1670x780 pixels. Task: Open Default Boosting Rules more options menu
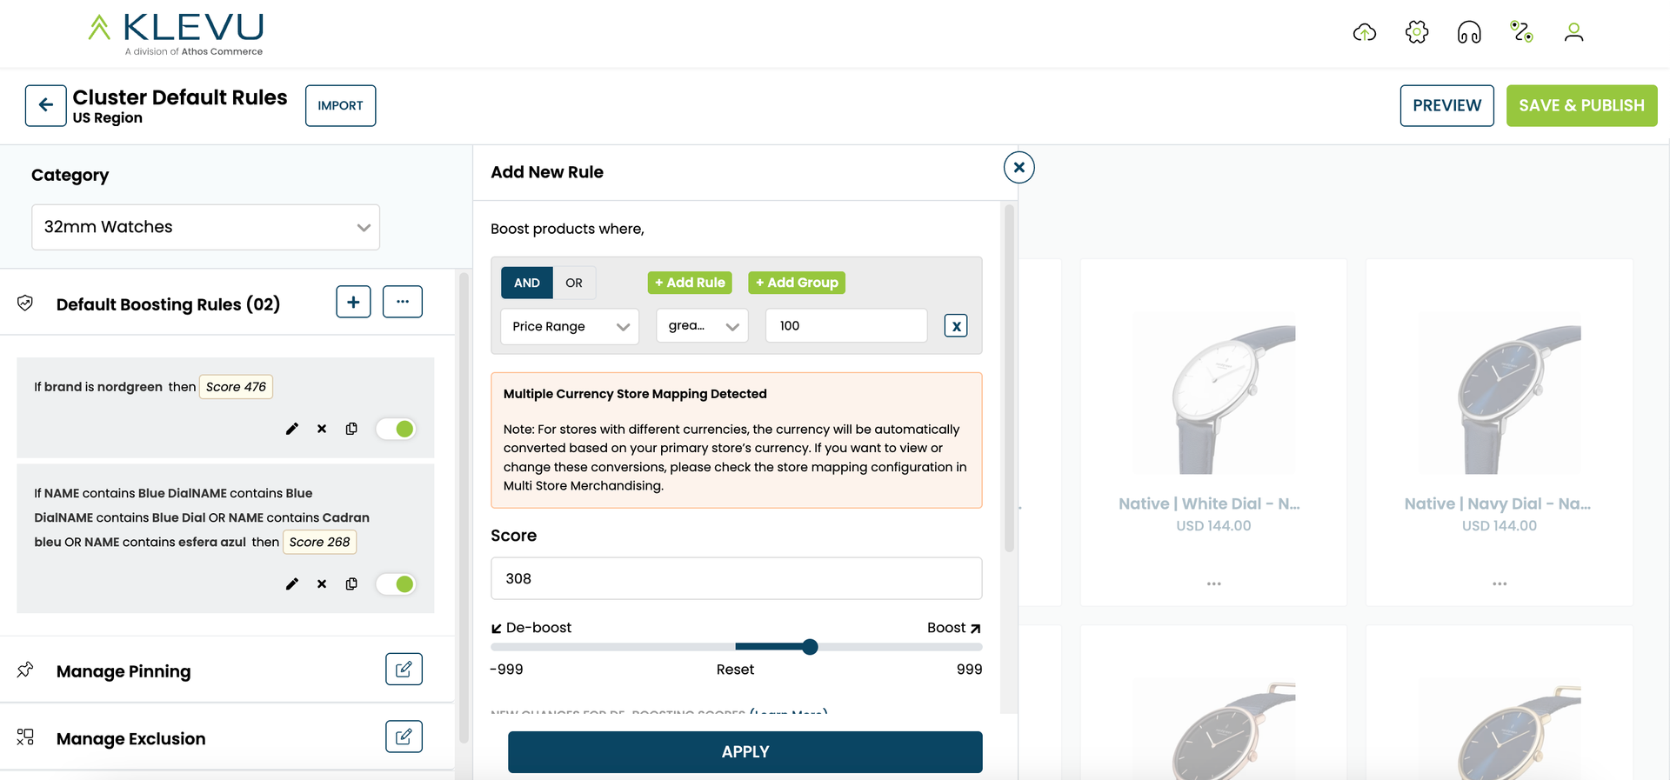403,302
